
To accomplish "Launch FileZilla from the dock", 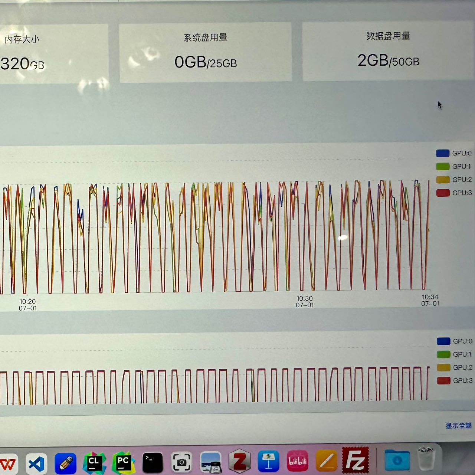I will click(355, 459).
